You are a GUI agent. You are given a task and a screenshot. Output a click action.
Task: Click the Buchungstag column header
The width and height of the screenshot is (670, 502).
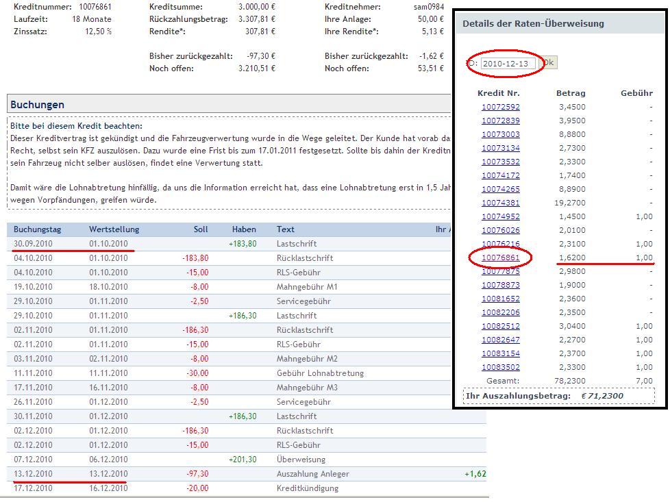[37, 229]
